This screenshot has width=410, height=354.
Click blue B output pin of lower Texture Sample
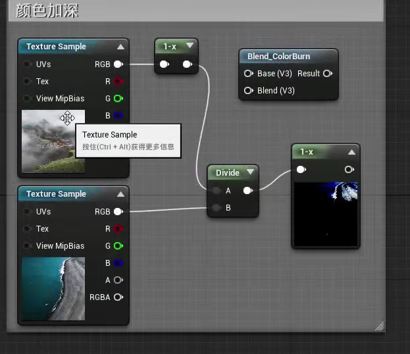[118, 263]
